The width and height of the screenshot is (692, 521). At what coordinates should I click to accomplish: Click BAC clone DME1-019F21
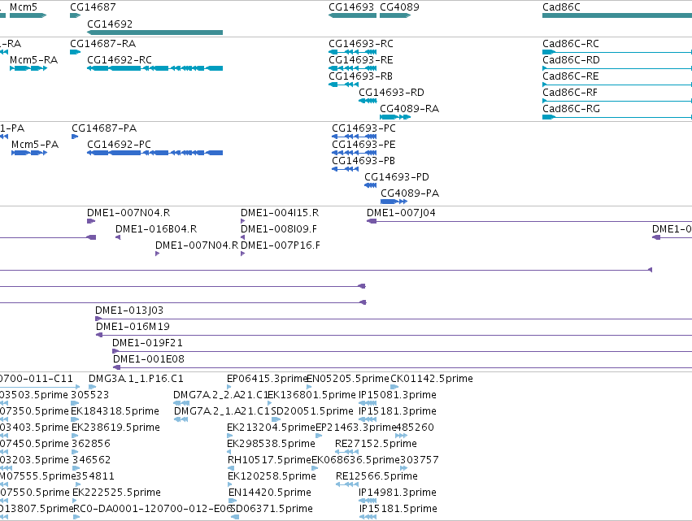(x=402, y=351)
